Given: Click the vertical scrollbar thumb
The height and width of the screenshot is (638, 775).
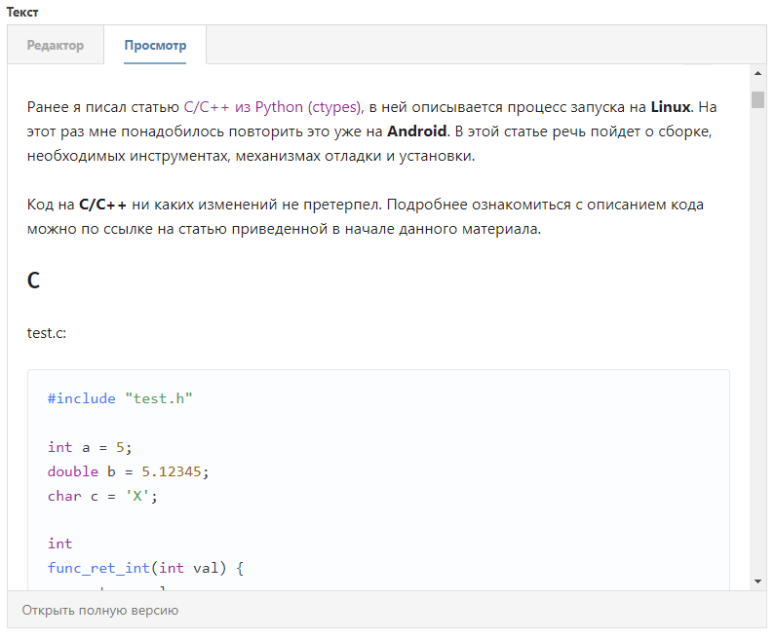Looking at the screenshot, I should [x=757, y=99].
